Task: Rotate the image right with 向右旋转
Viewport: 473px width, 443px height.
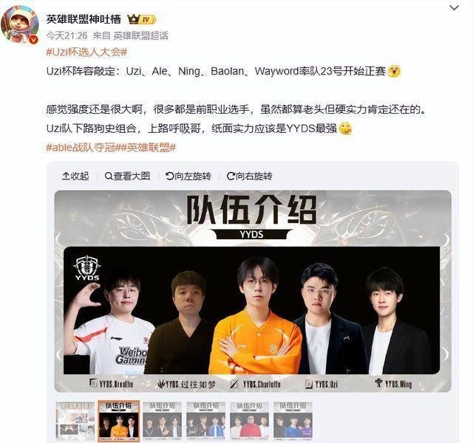Action: pyautogui.click(x=250, y=176)
